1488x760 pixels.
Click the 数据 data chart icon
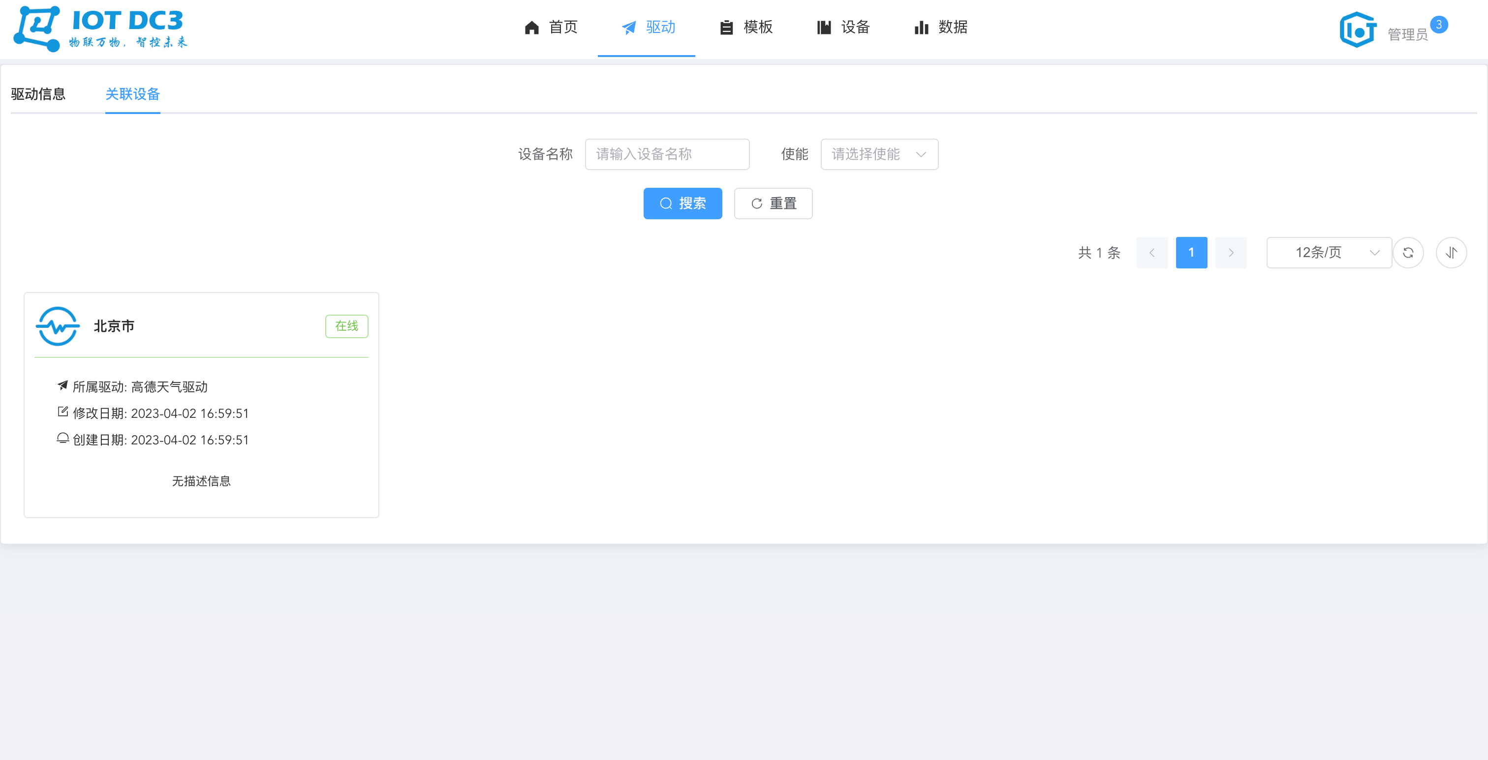pyautogui.click(x=921, y=27)
